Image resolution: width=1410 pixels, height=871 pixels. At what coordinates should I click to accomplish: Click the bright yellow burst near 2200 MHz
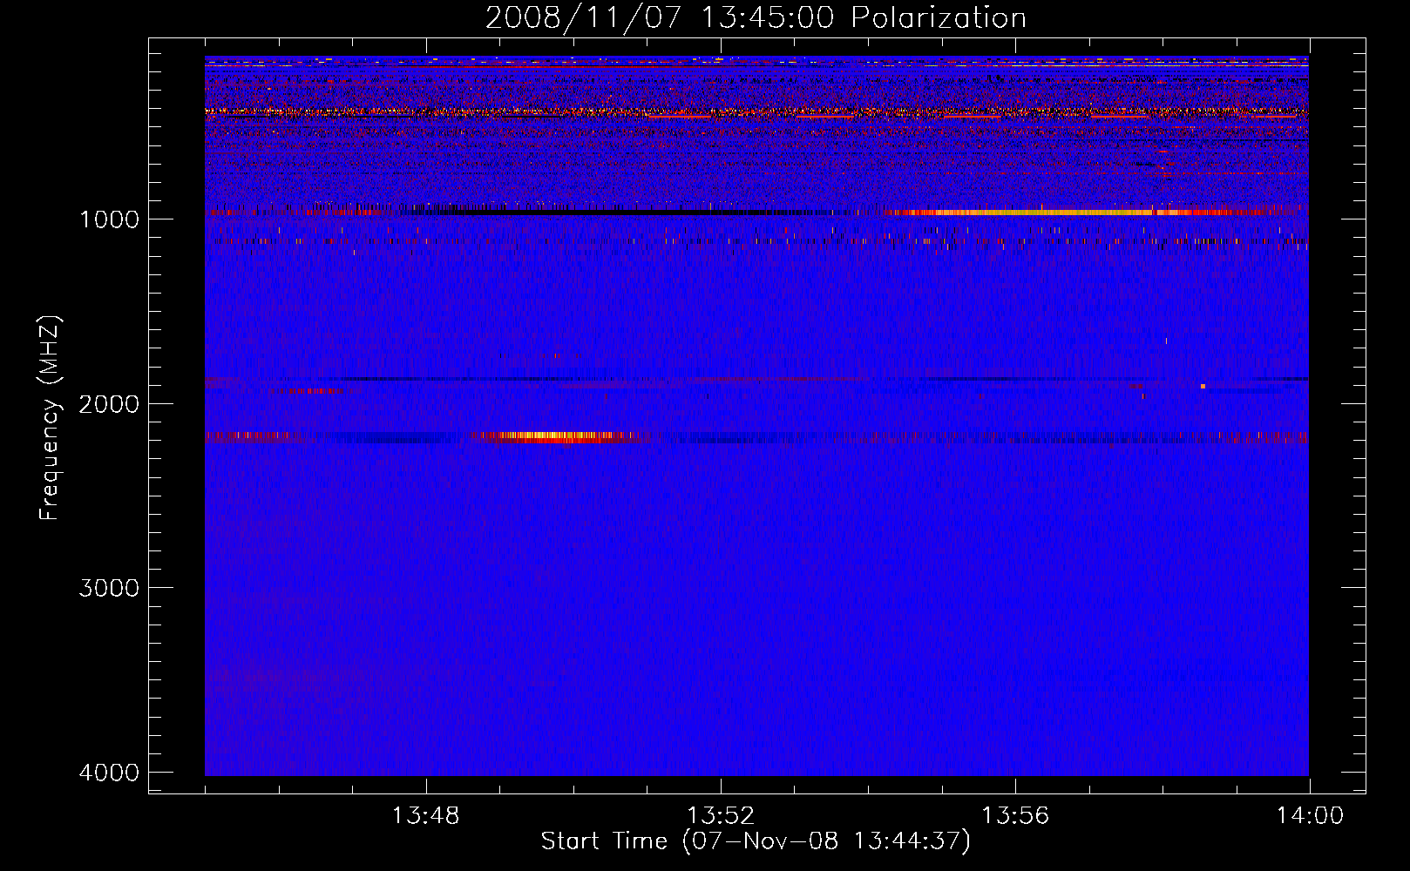558,437
